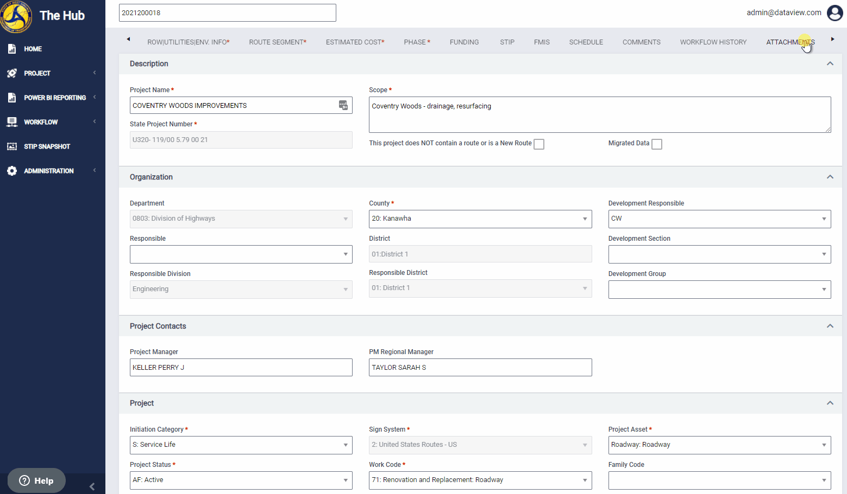Click the Project rocket icon

[12, 73]
